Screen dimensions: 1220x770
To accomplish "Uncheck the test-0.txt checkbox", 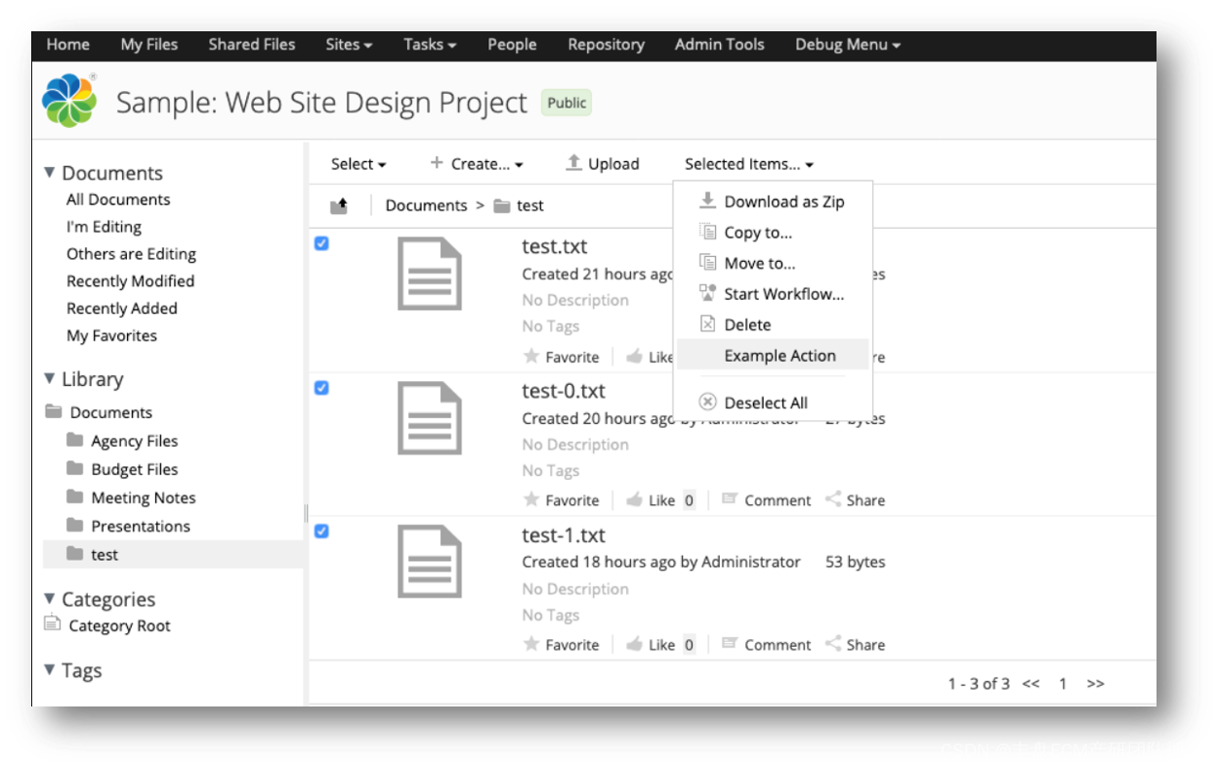I will tap(321, 388).
